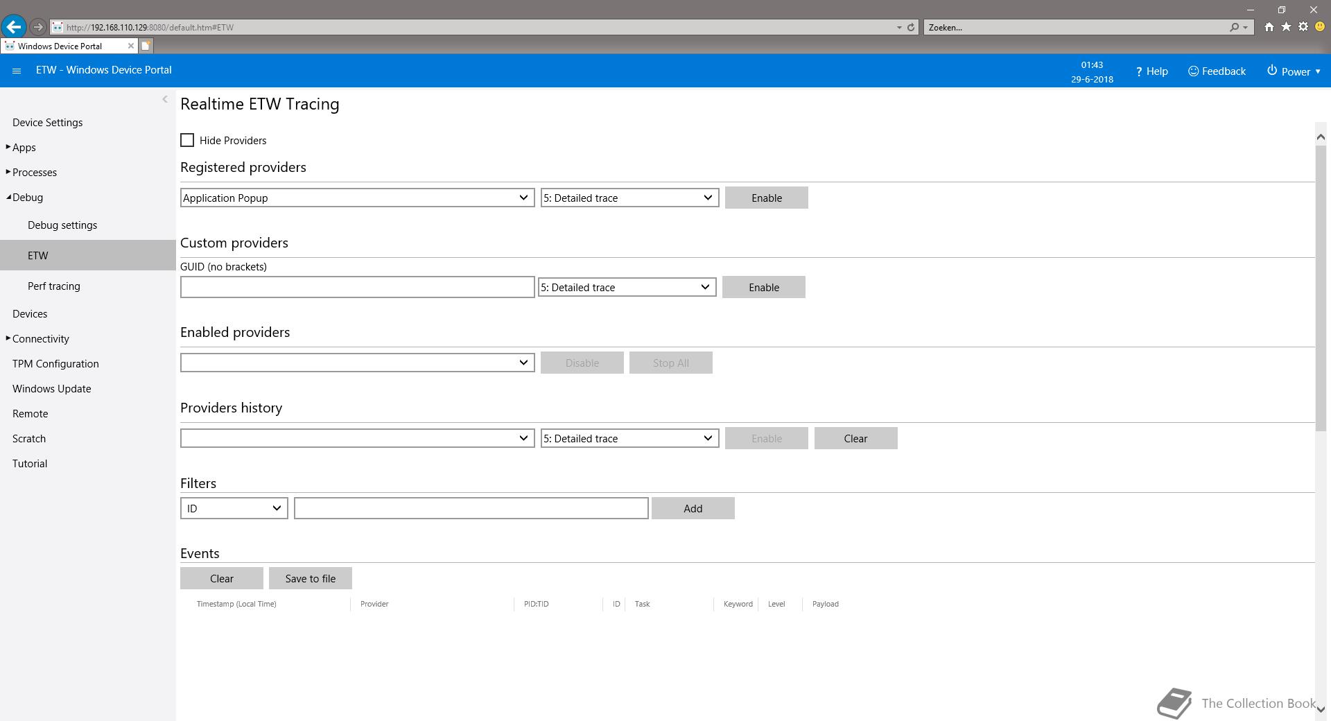Click the Payload column header
This screenshot has height=721, width=1331.
[x=826, y=604]
